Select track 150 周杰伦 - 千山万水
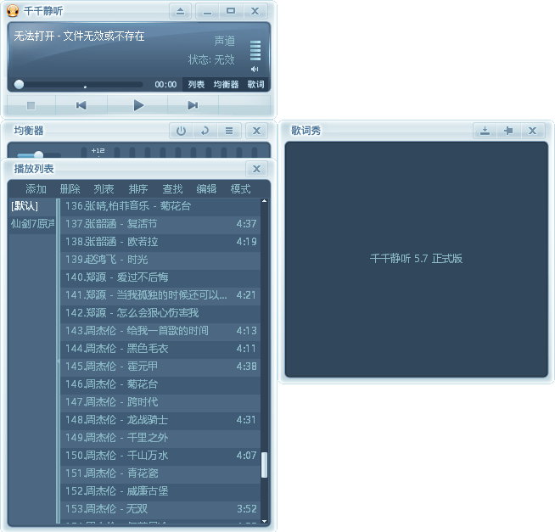The image size is (555, 532). (160, 456)
